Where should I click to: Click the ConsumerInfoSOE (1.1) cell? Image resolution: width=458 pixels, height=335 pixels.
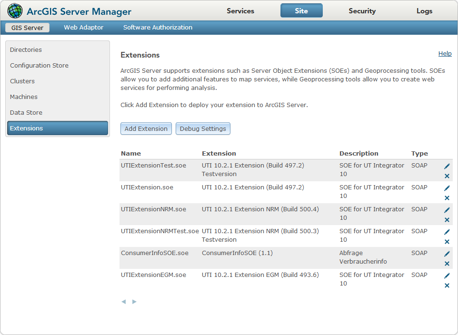click(237, 253)
